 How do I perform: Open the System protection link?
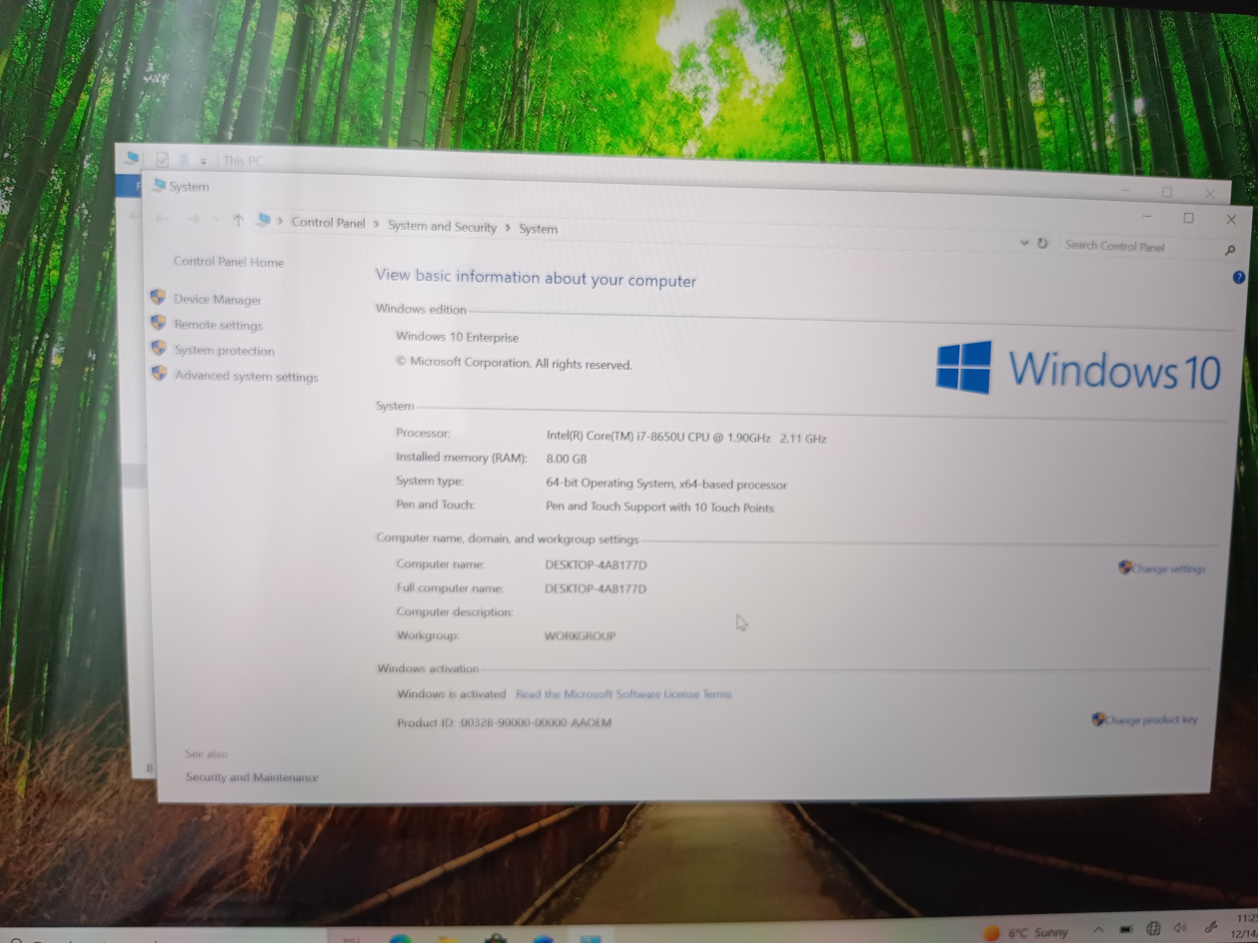pos(224,351)
